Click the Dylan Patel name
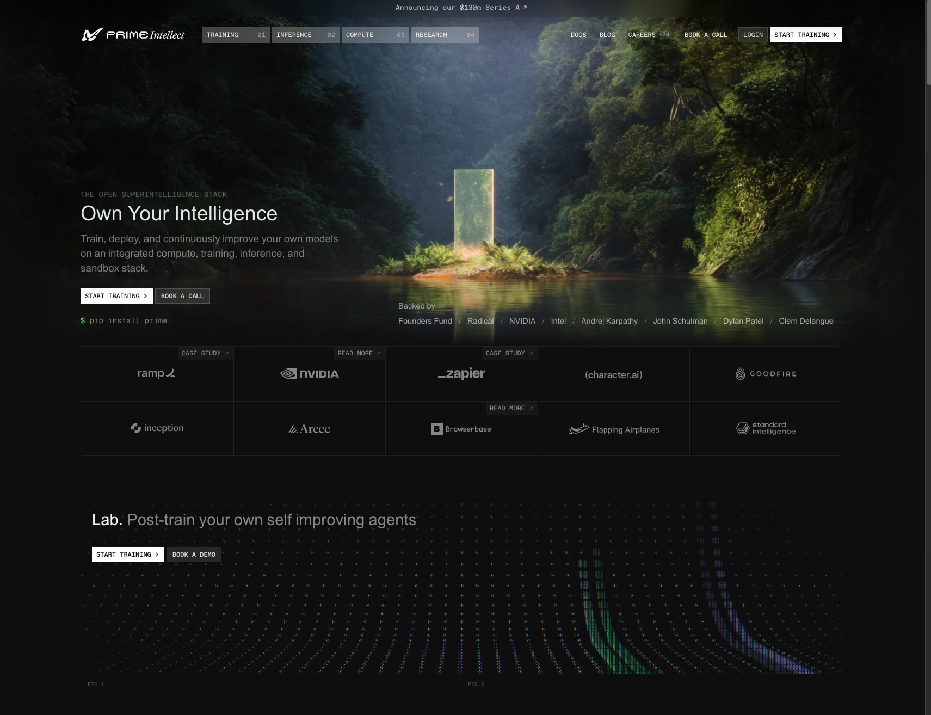The image size is (931, 715). point(743,321)
